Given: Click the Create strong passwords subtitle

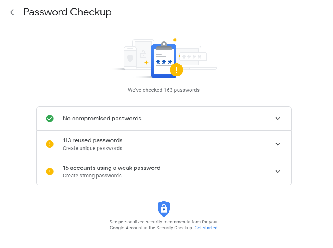Looking at the screenshot, I should tap(92, 176).
